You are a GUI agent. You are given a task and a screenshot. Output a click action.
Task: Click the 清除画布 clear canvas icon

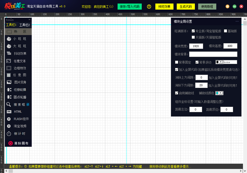[11, 143]
